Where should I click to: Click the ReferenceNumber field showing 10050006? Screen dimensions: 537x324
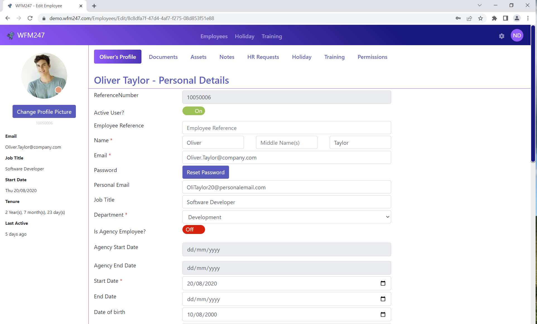286,97
